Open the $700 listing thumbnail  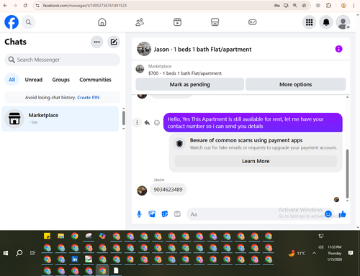click(x=140, y=69)
